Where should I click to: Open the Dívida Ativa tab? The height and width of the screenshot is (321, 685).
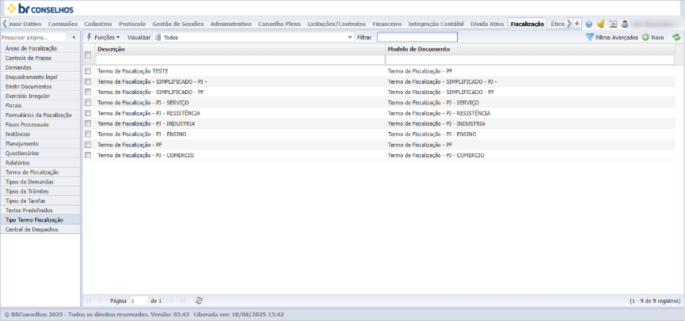point(487,24)
